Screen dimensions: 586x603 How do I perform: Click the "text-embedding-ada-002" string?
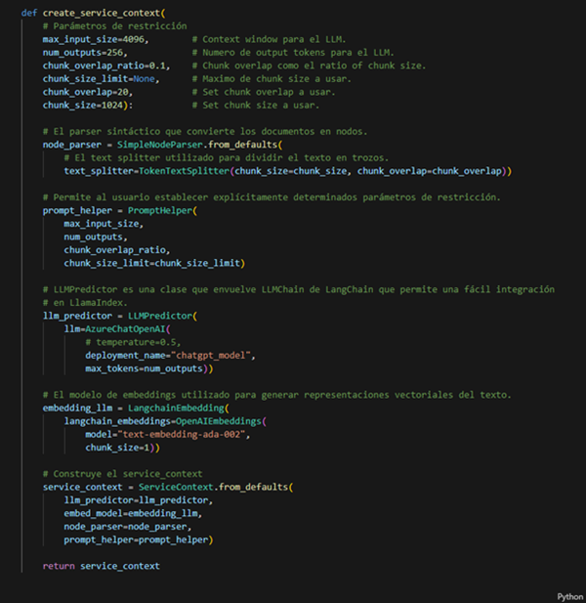click(x=182, y=434)
